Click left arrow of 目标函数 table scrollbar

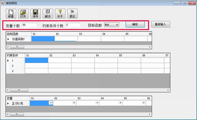8,47
